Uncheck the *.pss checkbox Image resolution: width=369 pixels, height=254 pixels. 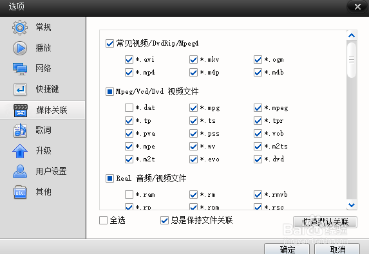click(x=193, y=134)
